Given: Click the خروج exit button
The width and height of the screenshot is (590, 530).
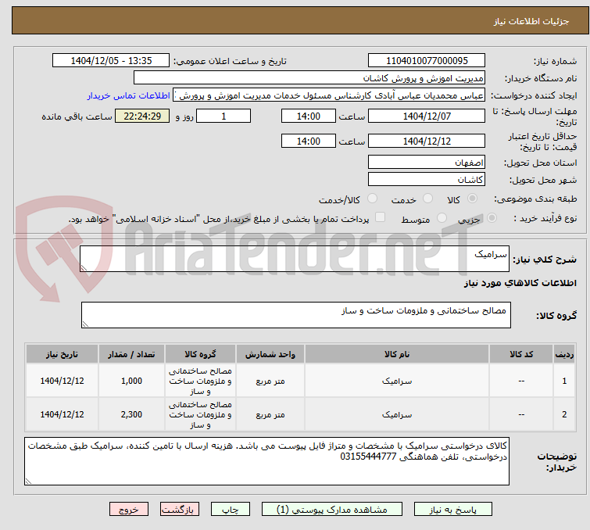Looking at the screenshot, I should coord(129,510).
